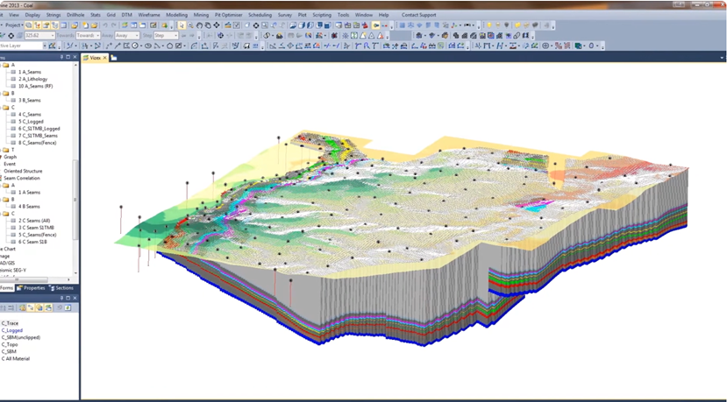Image resolution: width=727 pixels, height=402 pixels.
Task: Open the Wireframe menu
Action: [149, 15]
